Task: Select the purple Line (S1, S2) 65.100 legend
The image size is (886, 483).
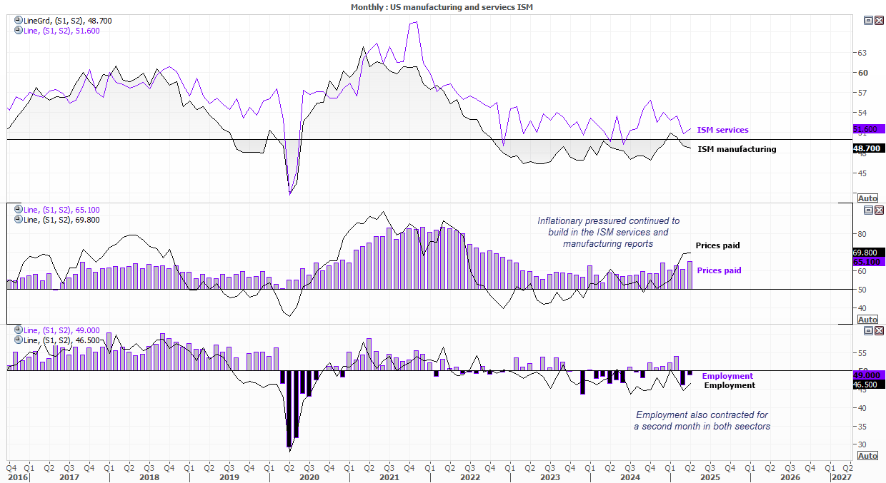Action: pos(61,210)
